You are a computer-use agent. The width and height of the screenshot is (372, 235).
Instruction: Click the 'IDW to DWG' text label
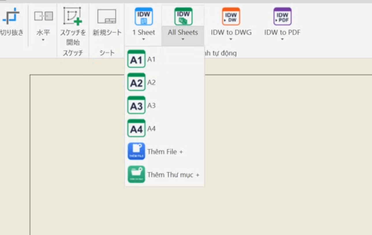coord(231,33)
